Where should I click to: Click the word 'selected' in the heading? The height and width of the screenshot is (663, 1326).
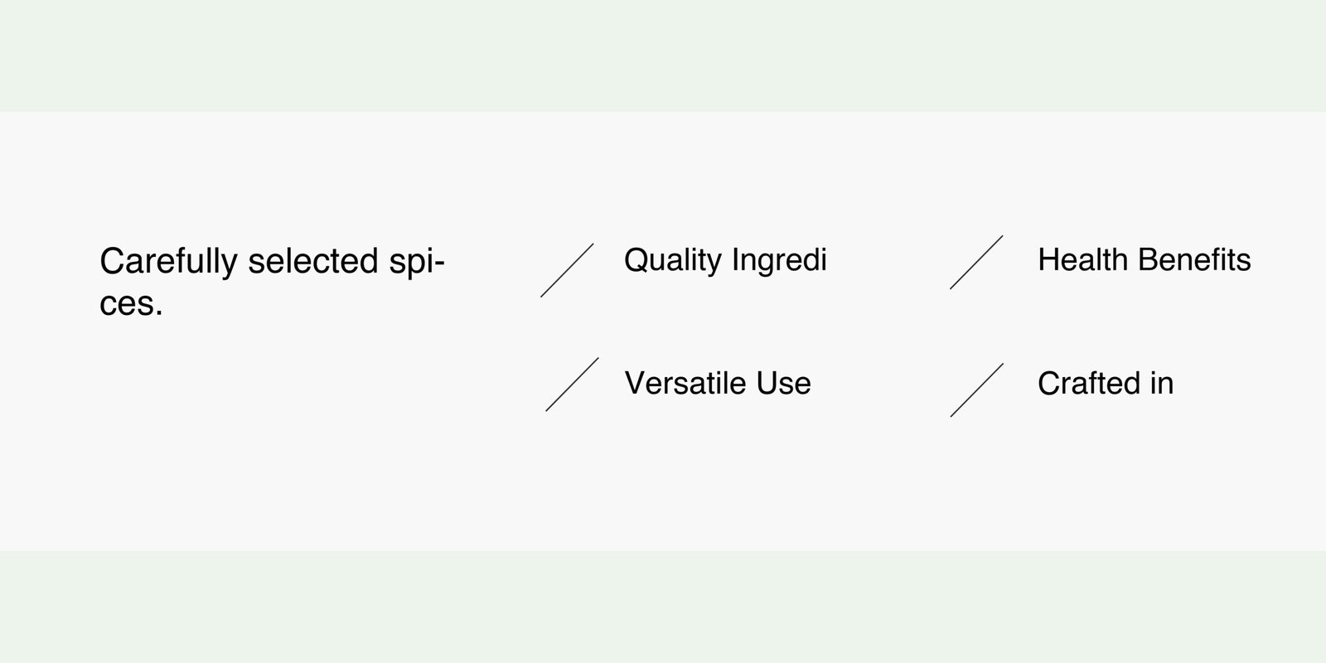(x=313, y=262)
